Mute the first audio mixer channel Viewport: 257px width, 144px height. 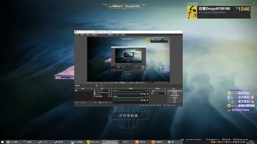point(145,94)
